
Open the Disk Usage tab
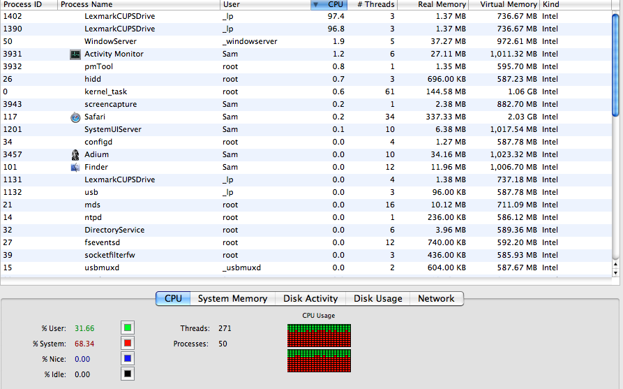click(x=378, y=299)
